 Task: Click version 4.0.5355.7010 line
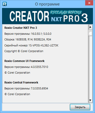pyautogui.click(x=26, y=67)
